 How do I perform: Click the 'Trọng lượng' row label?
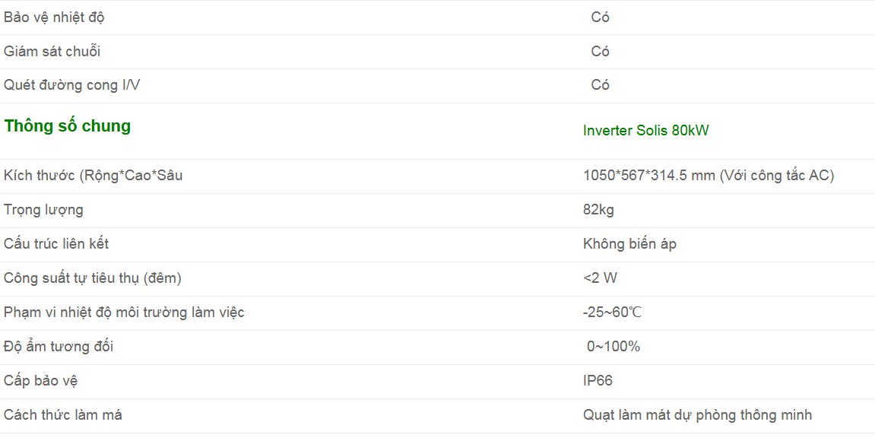[x=43, y=210]
